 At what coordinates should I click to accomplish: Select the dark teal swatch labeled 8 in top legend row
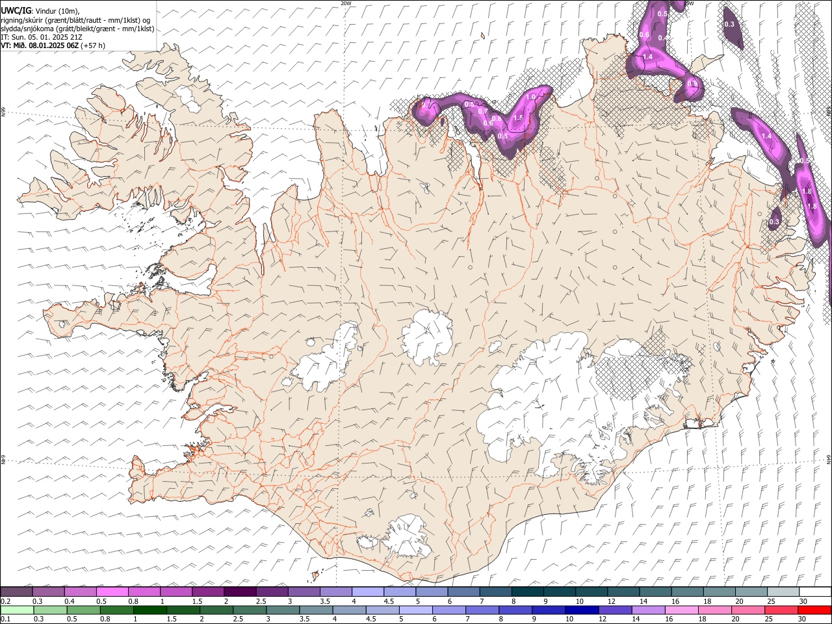pos(527,592)
